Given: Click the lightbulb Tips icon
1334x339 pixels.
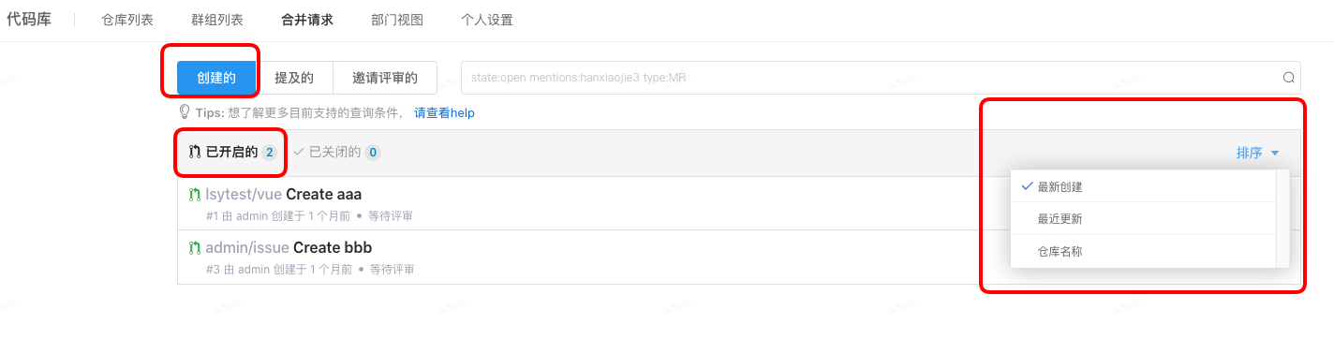Looking at the screenshot, I should (185, 112).
